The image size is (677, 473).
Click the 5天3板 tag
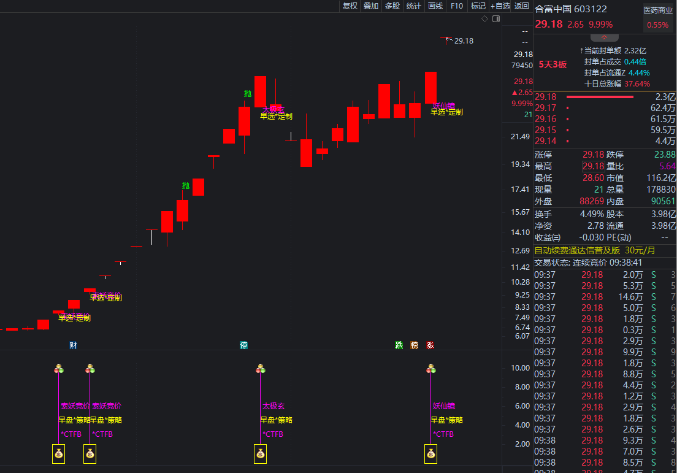[553, 64]
